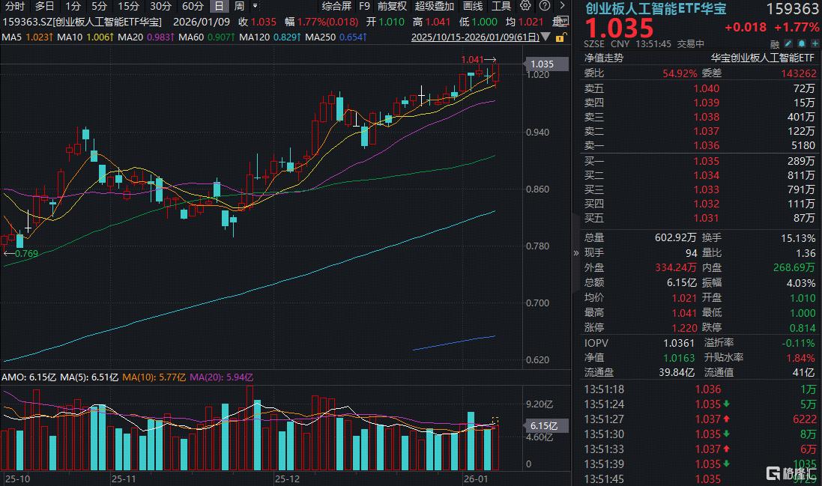Click the right chevron arrow in toolbar
The width and height of the screenshot is (822, 486).
tap(562, 6)
